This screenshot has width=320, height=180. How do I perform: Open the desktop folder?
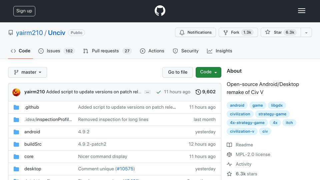[x=33, y=169]
